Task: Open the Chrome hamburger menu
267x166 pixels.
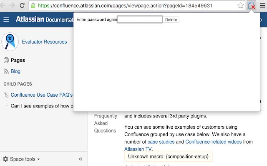Action: pyautogui.click(x=263, y=5)
